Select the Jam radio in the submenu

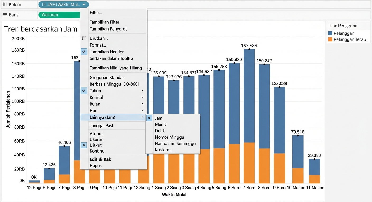149,118
